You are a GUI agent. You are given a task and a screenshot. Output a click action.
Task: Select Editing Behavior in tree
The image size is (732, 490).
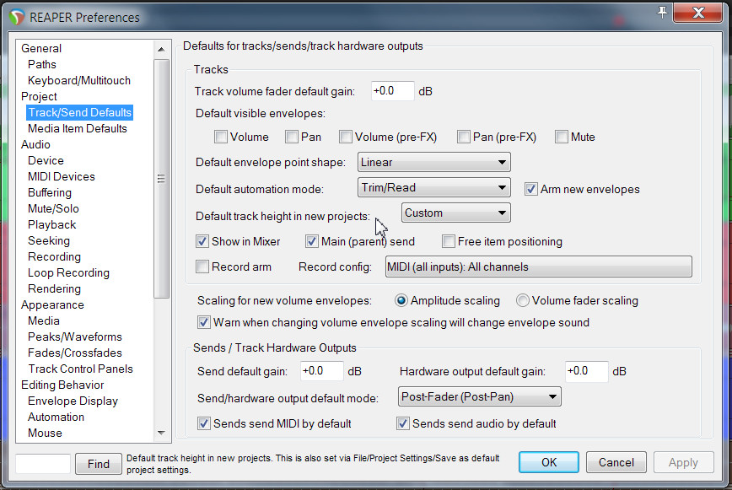click(x=62, y=385)
